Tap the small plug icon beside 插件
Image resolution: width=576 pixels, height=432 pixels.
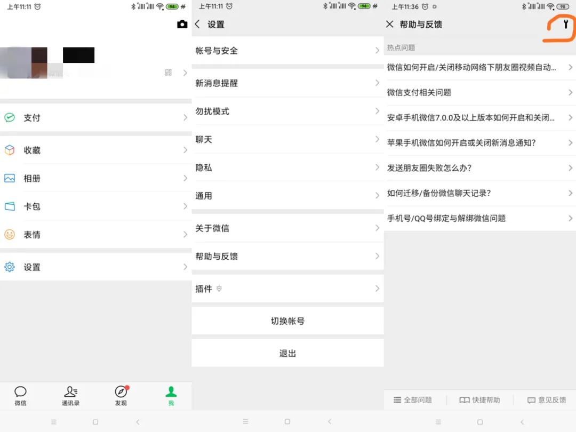click(x=219, y=289)
